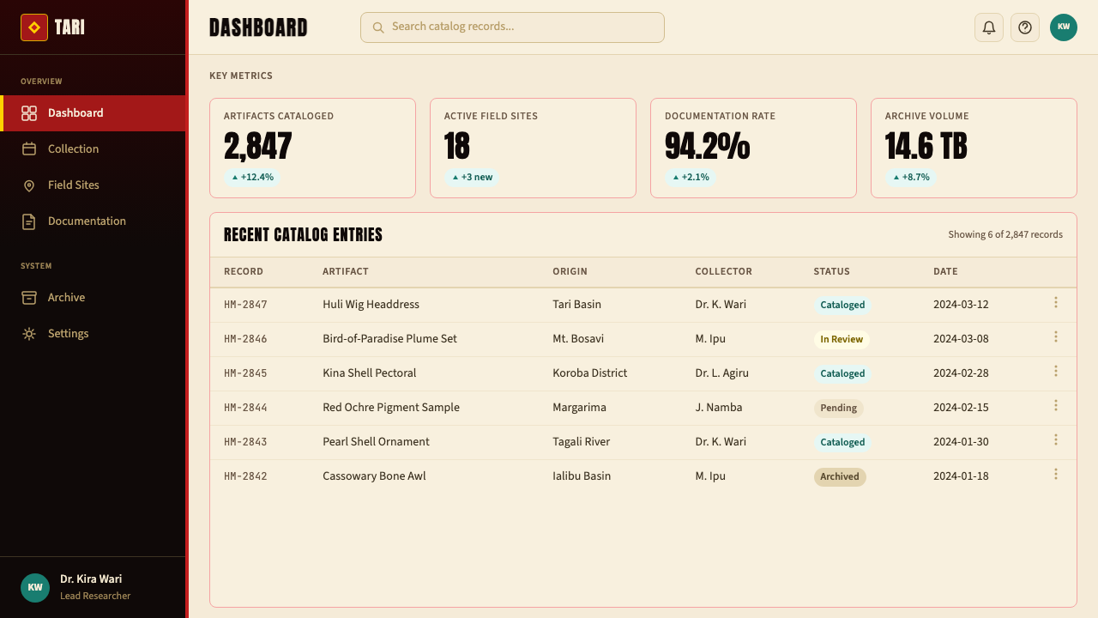The height and width of the screenshot is (618, 1098).
Task: Click the KW avatar beside Dr. Kira Wari
Action: (35, 588)
